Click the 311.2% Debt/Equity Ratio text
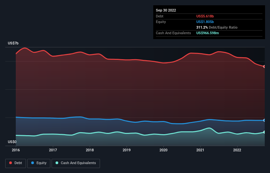Screen dimensions: 270x173 tap(217, 27)
